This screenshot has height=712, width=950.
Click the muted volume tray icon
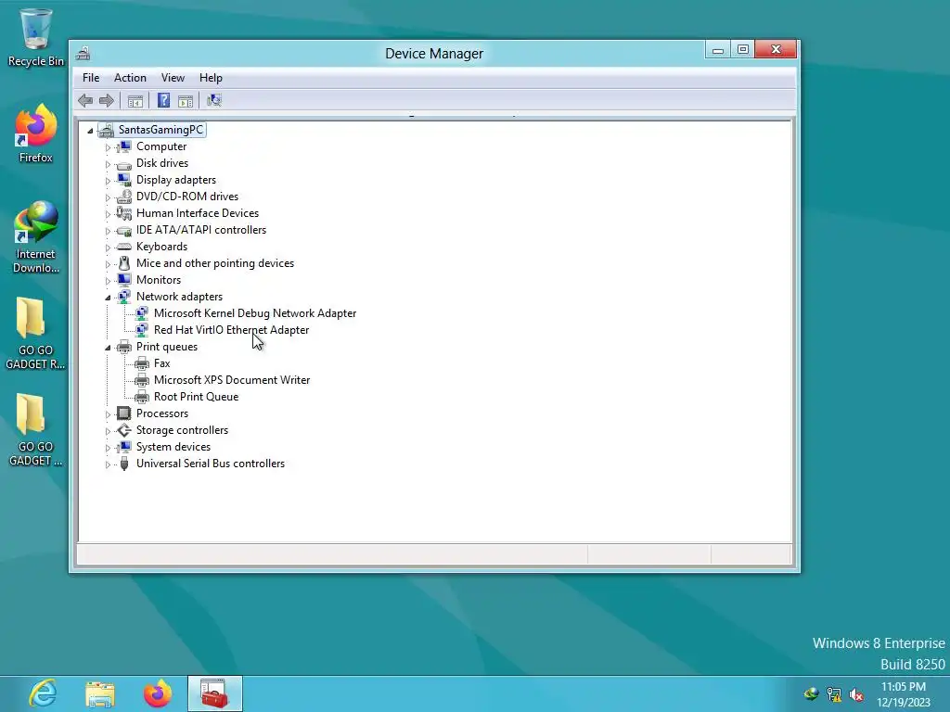point(856,694)
